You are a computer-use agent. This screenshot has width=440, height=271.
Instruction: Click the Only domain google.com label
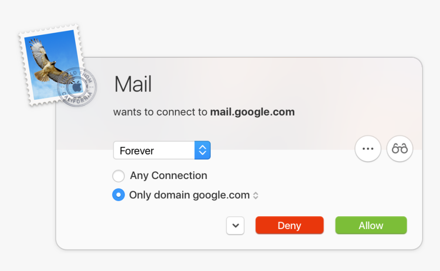189,195
